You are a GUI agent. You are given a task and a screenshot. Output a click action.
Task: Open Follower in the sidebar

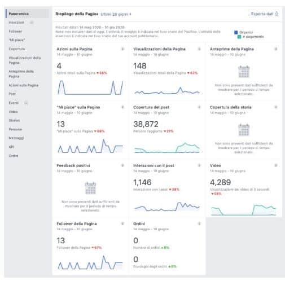tap(15, 32)
